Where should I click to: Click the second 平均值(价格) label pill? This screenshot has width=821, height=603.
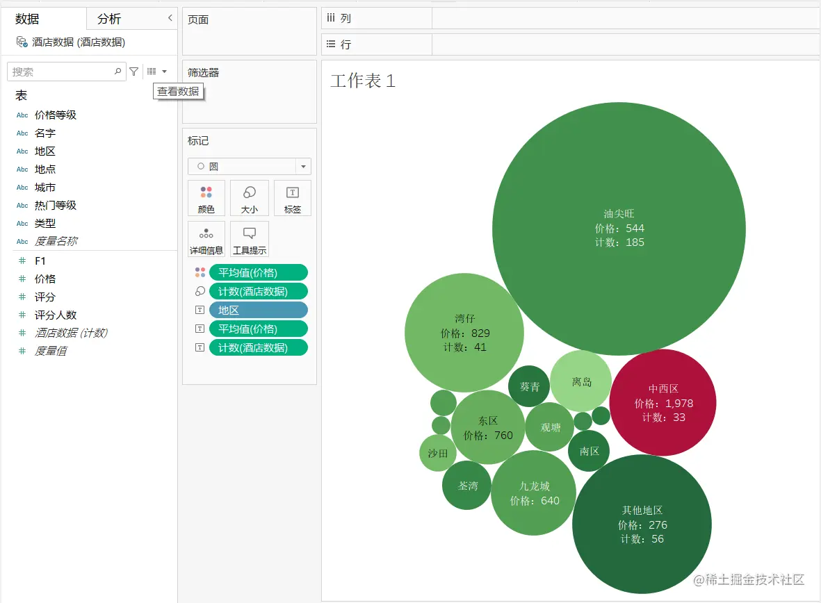tap(258, 329)
